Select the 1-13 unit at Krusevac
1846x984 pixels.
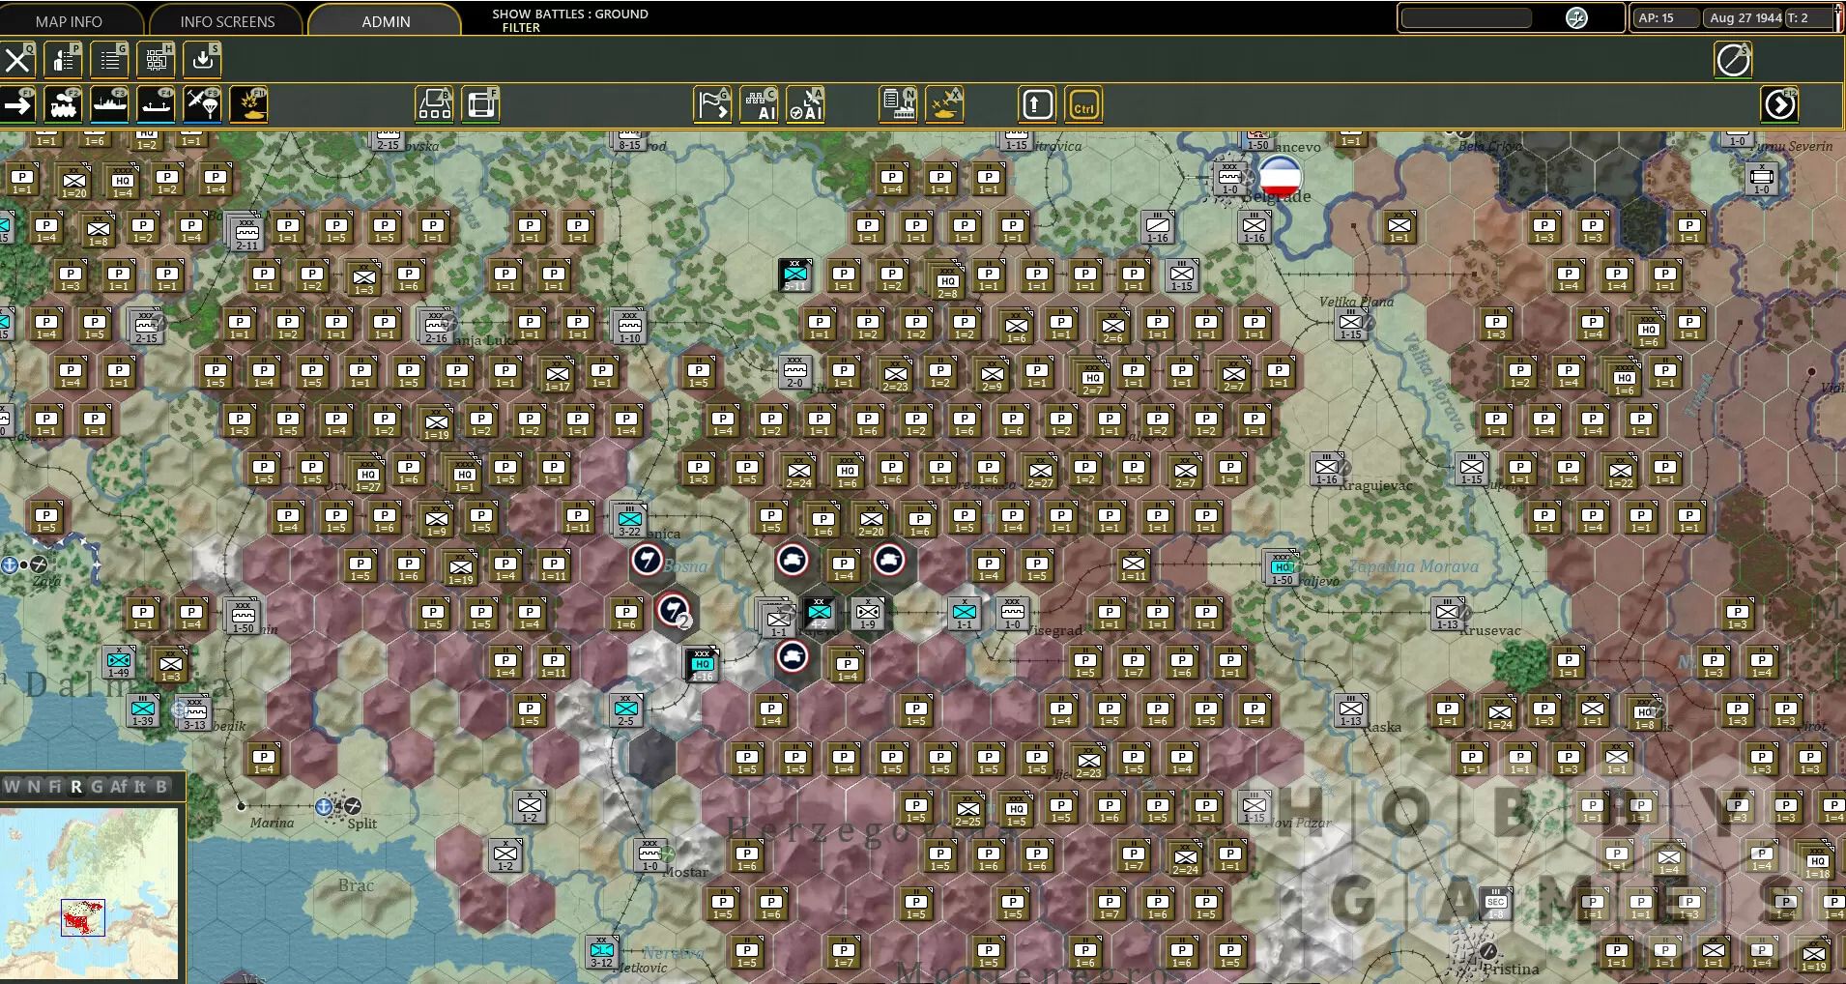1447,614
